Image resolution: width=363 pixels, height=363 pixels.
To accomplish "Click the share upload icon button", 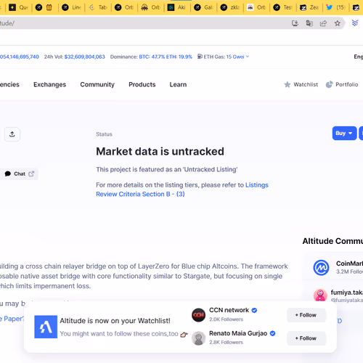I will pos(12,134).
